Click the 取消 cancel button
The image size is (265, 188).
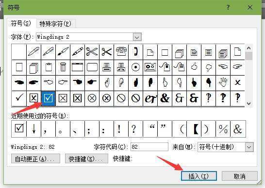coord(240,176)
